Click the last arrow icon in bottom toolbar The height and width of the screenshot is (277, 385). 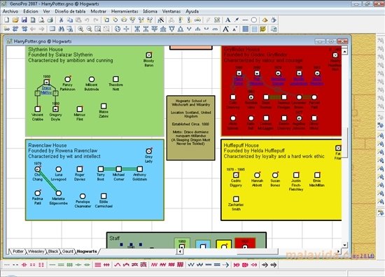[274, 264]
